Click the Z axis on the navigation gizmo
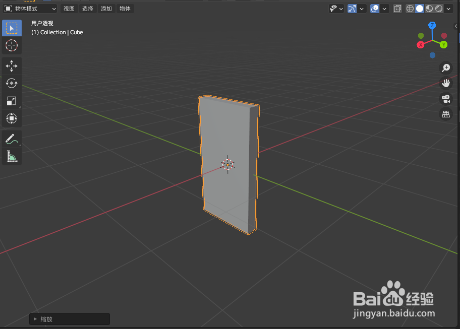 [432, 25]
